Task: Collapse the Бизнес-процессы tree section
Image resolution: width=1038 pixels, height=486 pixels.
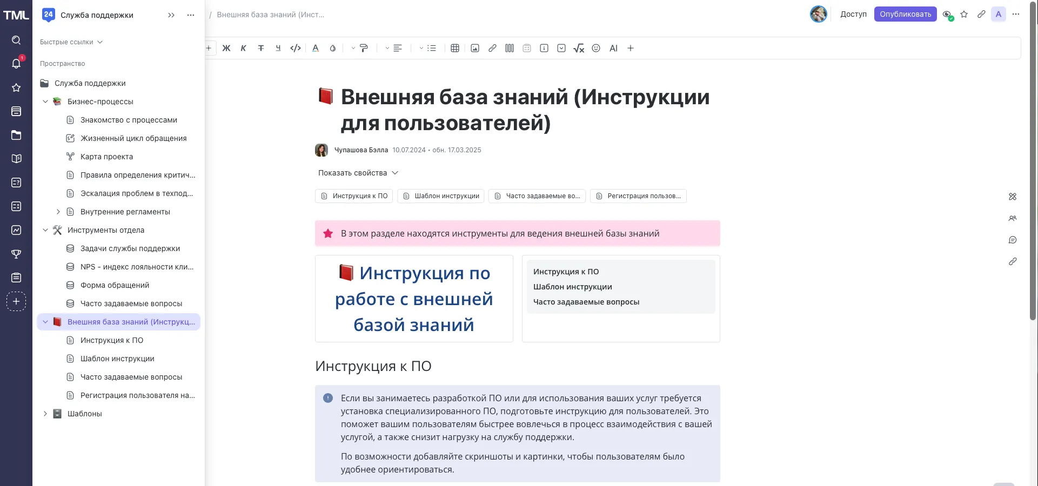Action: [x=45, y=102]
